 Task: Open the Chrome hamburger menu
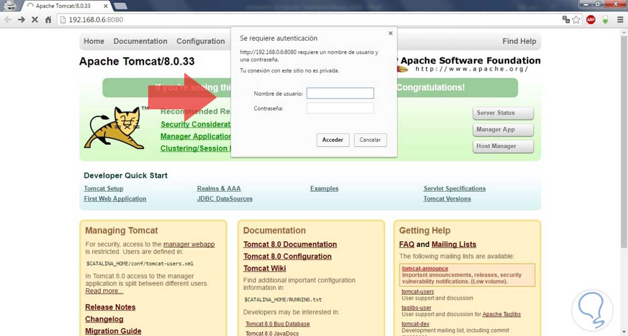(x=620, y=19)
